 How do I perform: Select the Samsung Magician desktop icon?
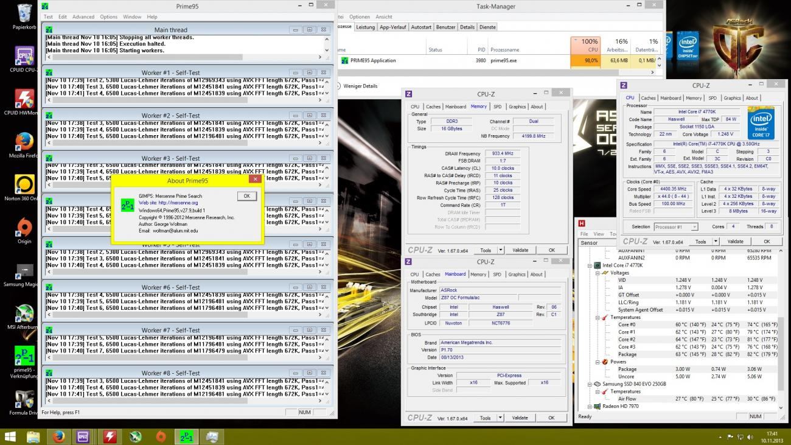24,274
